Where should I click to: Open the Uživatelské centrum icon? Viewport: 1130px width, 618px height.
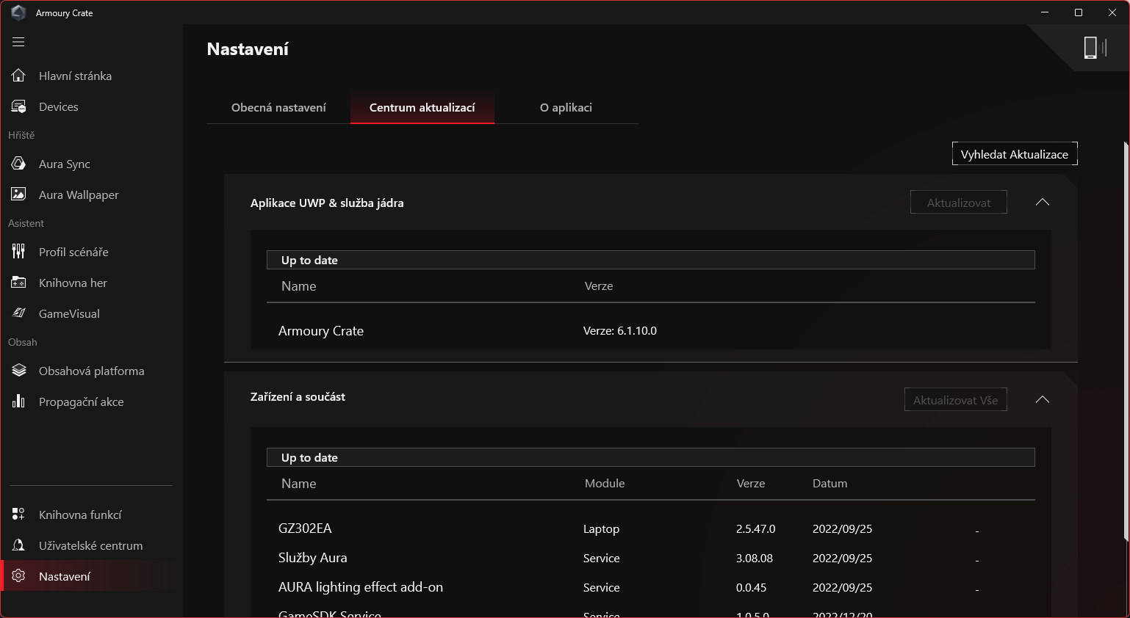[x=18, y=545]
